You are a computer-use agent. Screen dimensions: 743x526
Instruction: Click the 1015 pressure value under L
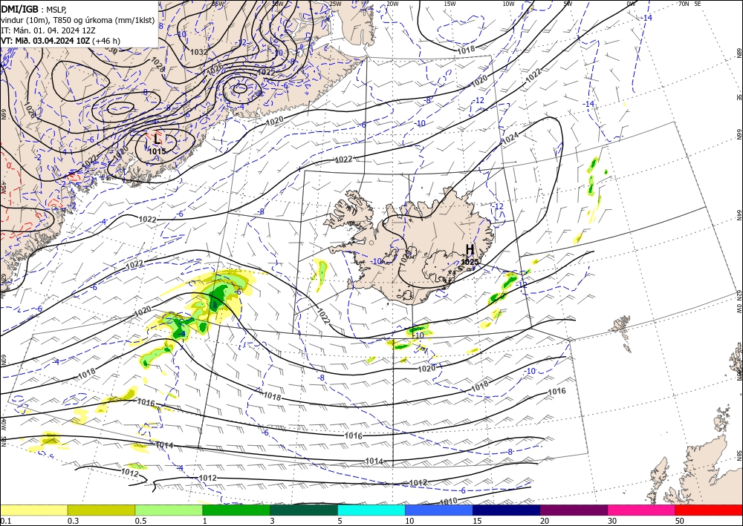[x=157, y=151]
